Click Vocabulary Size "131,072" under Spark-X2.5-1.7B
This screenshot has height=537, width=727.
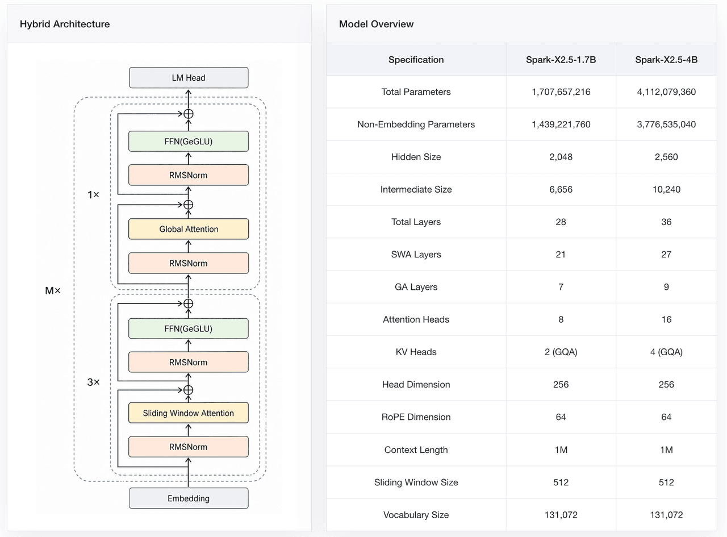pyautogui.click(x=561, y=515)
